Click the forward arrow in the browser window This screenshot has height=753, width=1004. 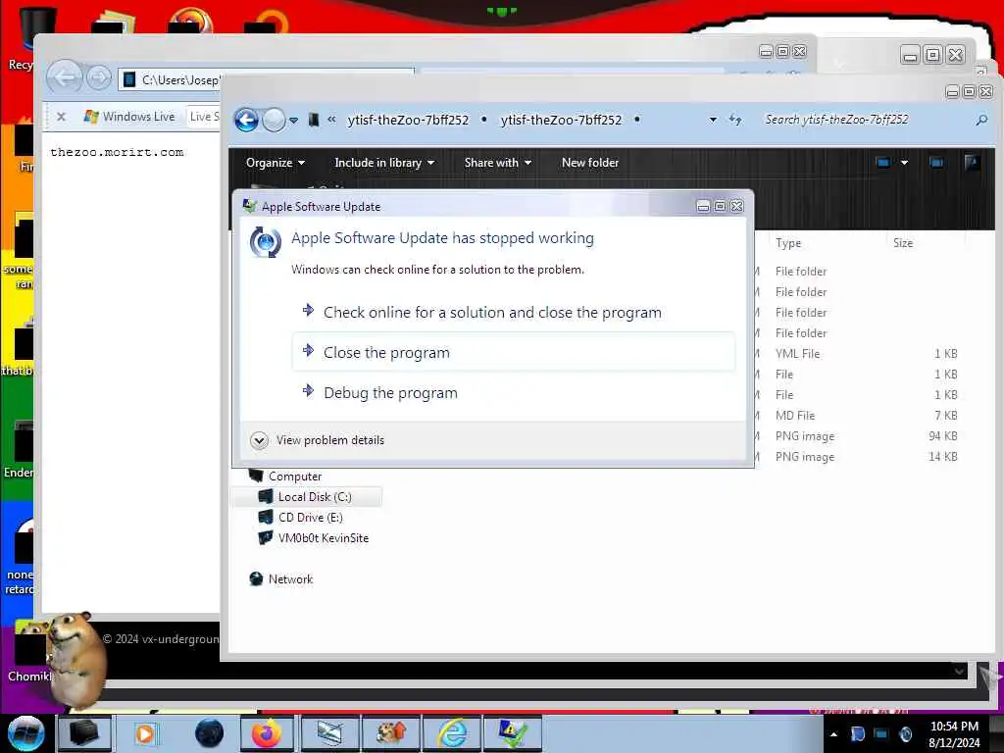click(x=99, y=78)
